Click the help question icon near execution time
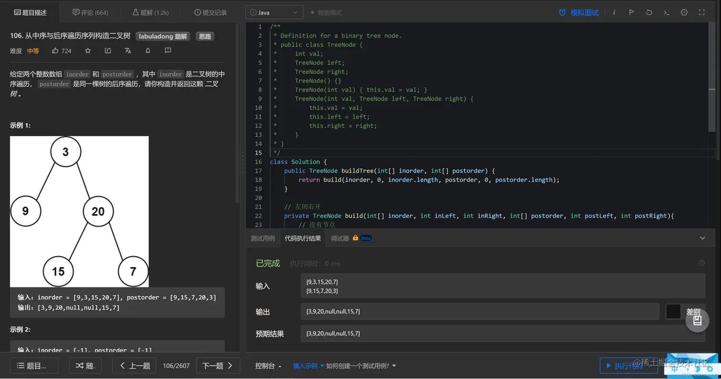The width and height of the screenshot is (721, 379). (x=701, y=263)
